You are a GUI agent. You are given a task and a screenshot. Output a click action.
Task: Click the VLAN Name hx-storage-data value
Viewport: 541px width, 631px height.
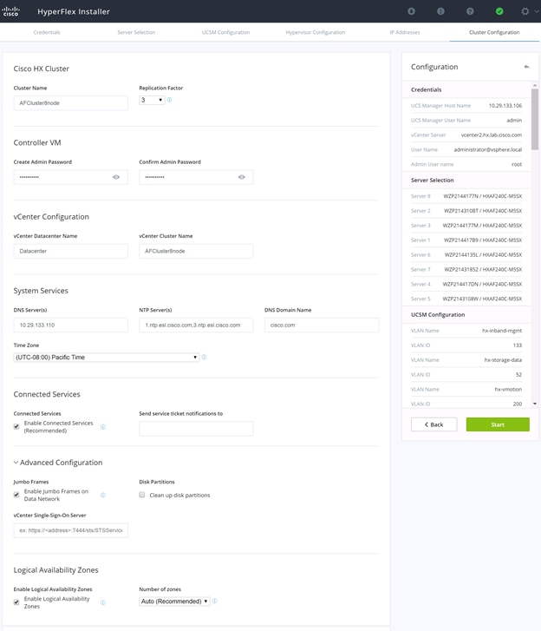coord(503,360)
